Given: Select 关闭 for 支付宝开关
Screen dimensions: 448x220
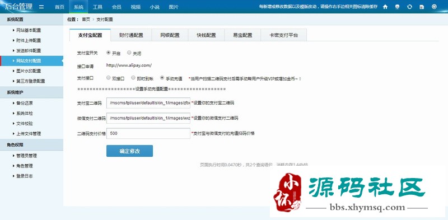Looking at the screenshot, I should point(129,53).
